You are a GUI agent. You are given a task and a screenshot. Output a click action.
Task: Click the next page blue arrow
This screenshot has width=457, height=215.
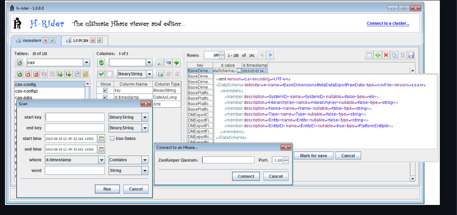[271, 55]
